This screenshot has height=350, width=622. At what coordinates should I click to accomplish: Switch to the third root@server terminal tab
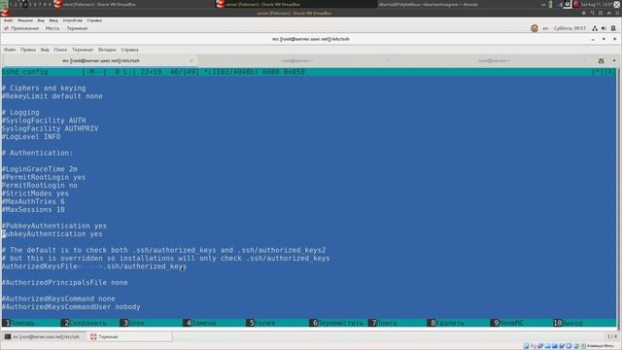coord(494,60)
